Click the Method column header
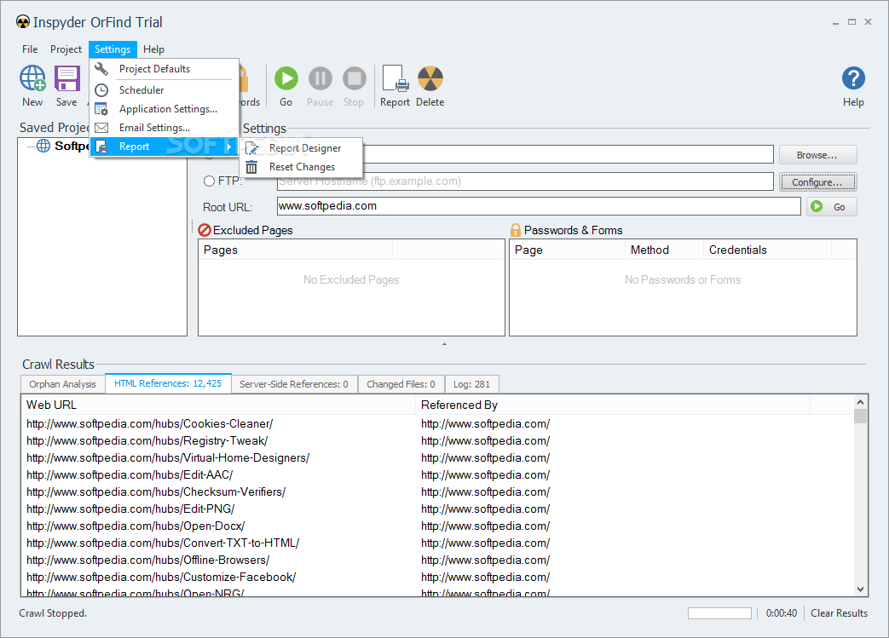The width and height of the screenshot is (889, 638). [664, 250]
